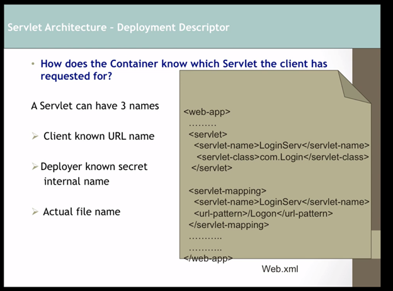Click the closing '</servlet>' tag
393x291 pixels.
[x=212, y=168]
